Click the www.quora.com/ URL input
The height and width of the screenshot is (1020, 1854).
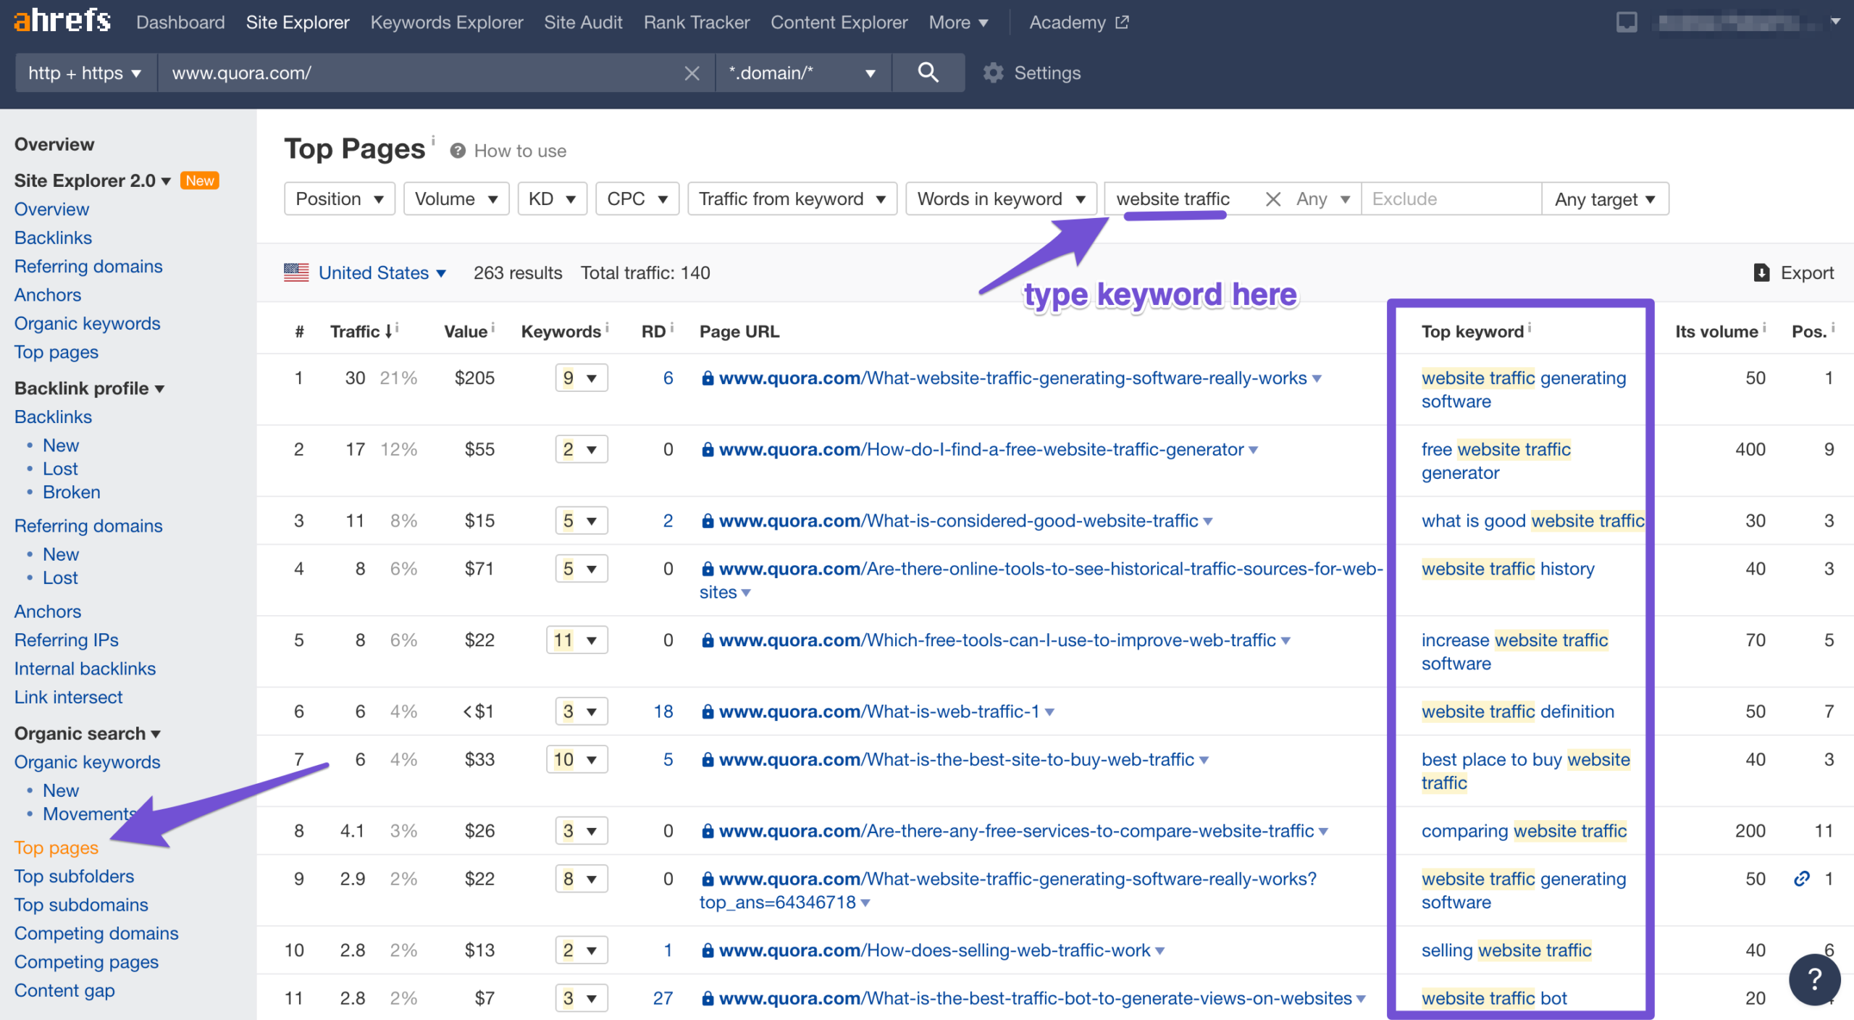(x=420, y=72)
